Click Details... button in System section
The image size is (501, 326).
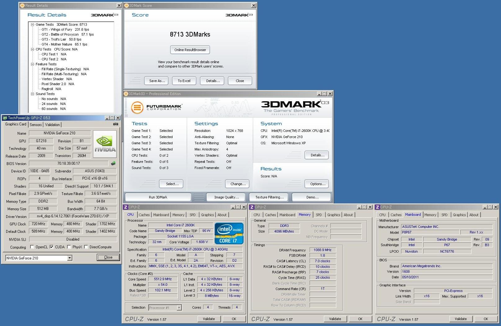pos(317,155)
